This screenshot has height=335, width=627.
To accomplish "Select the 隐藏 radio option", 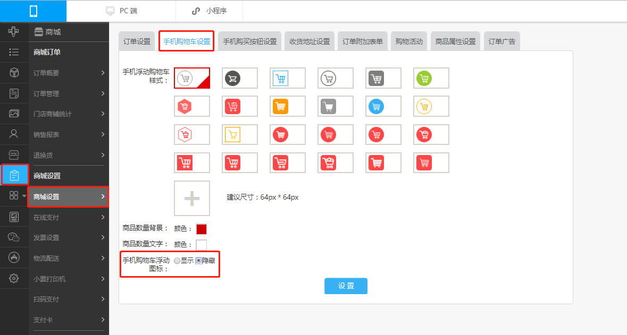I will [x=199, y=261].
